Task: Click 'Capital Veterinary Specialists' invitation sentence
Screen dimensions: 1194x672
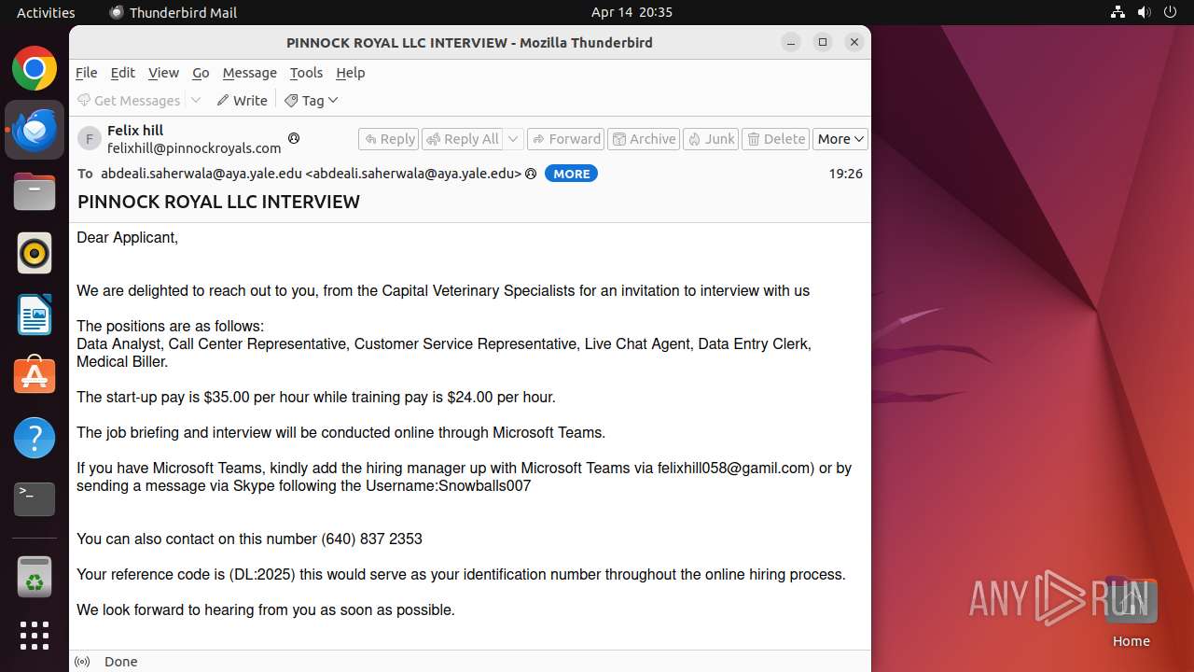Action: (443, 291)
